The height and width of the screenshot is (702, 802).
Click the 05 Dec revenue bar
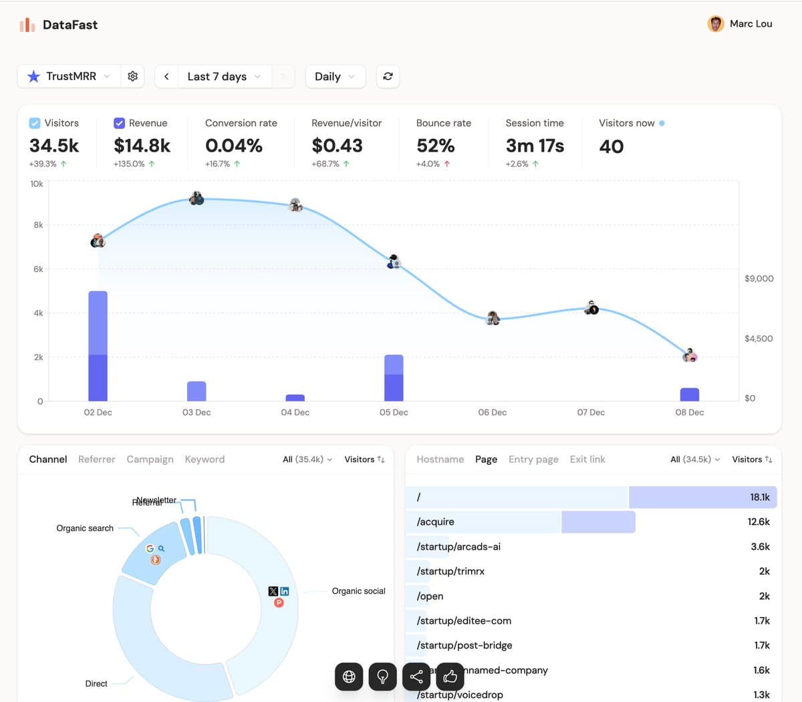click(394, 378)
